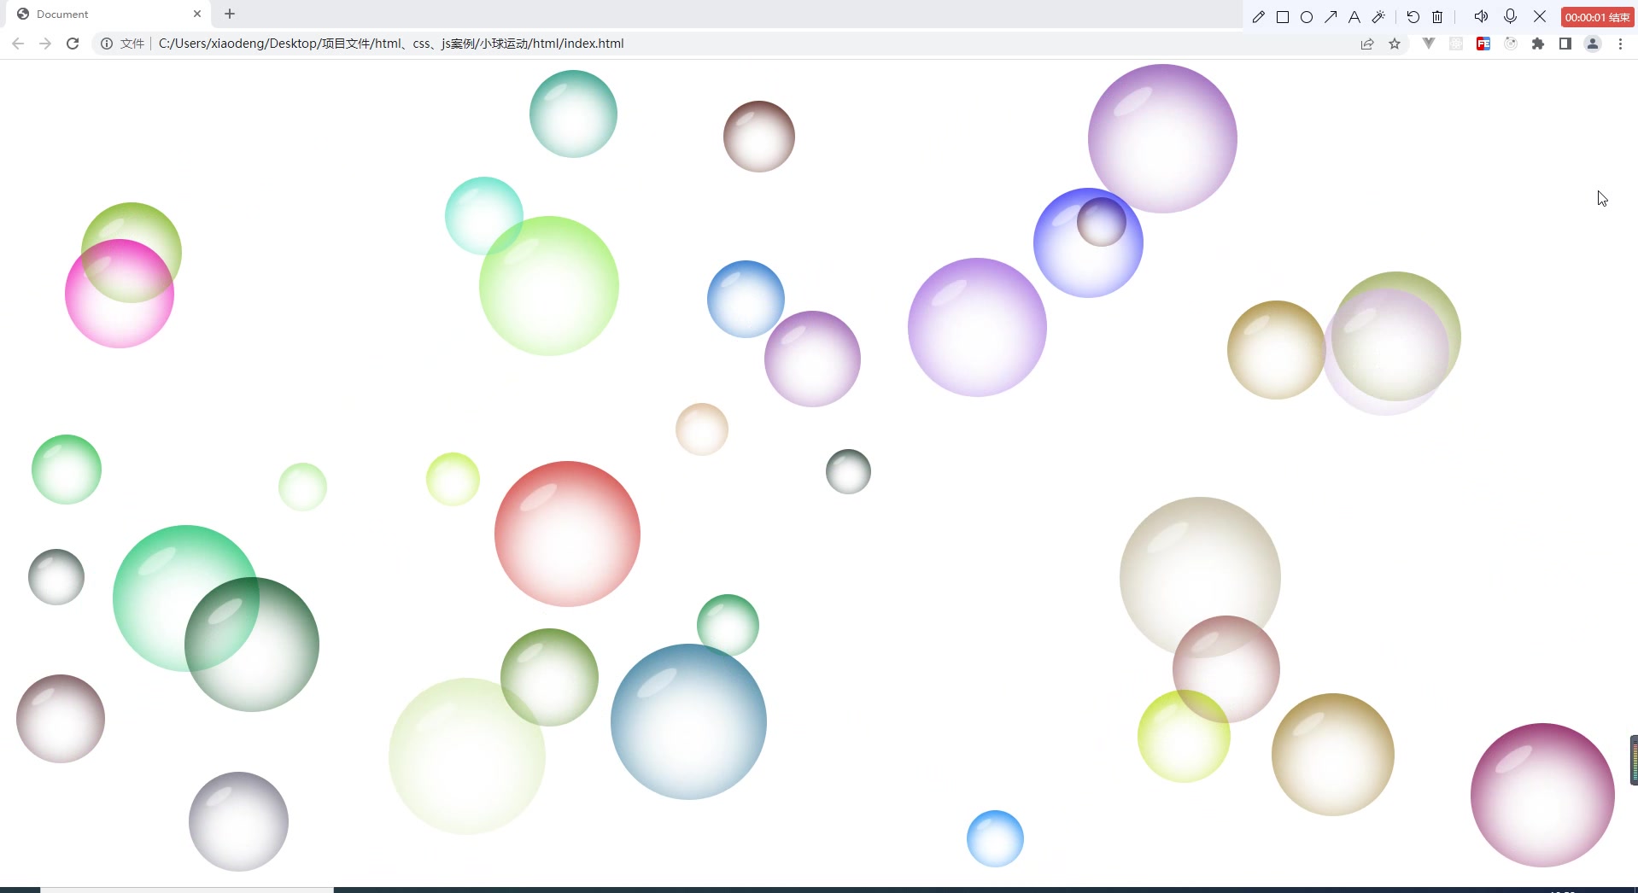
Task: Bookmark this page with the star
Action: pyautogui.click(x=1395, y=44)
